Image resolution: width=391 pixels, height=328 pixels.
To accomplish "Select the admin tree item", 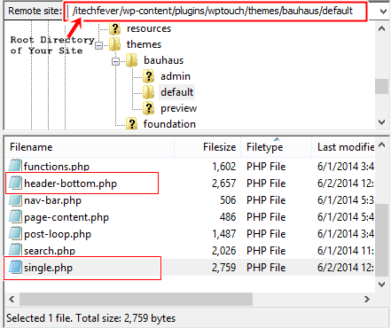I will [x=176, y=76].
